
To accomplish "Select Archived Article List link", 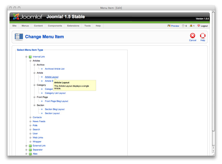I will [55, 69].
